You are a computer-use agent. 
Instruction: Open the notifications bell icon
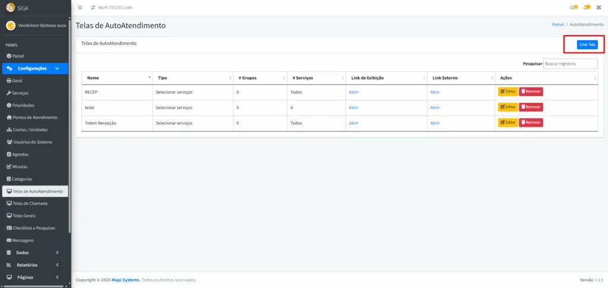(587, 8)
